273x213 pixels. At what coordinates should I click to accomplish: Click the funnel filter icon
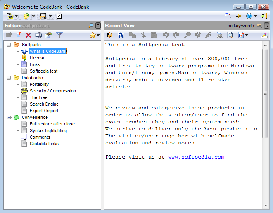(59, 35)
